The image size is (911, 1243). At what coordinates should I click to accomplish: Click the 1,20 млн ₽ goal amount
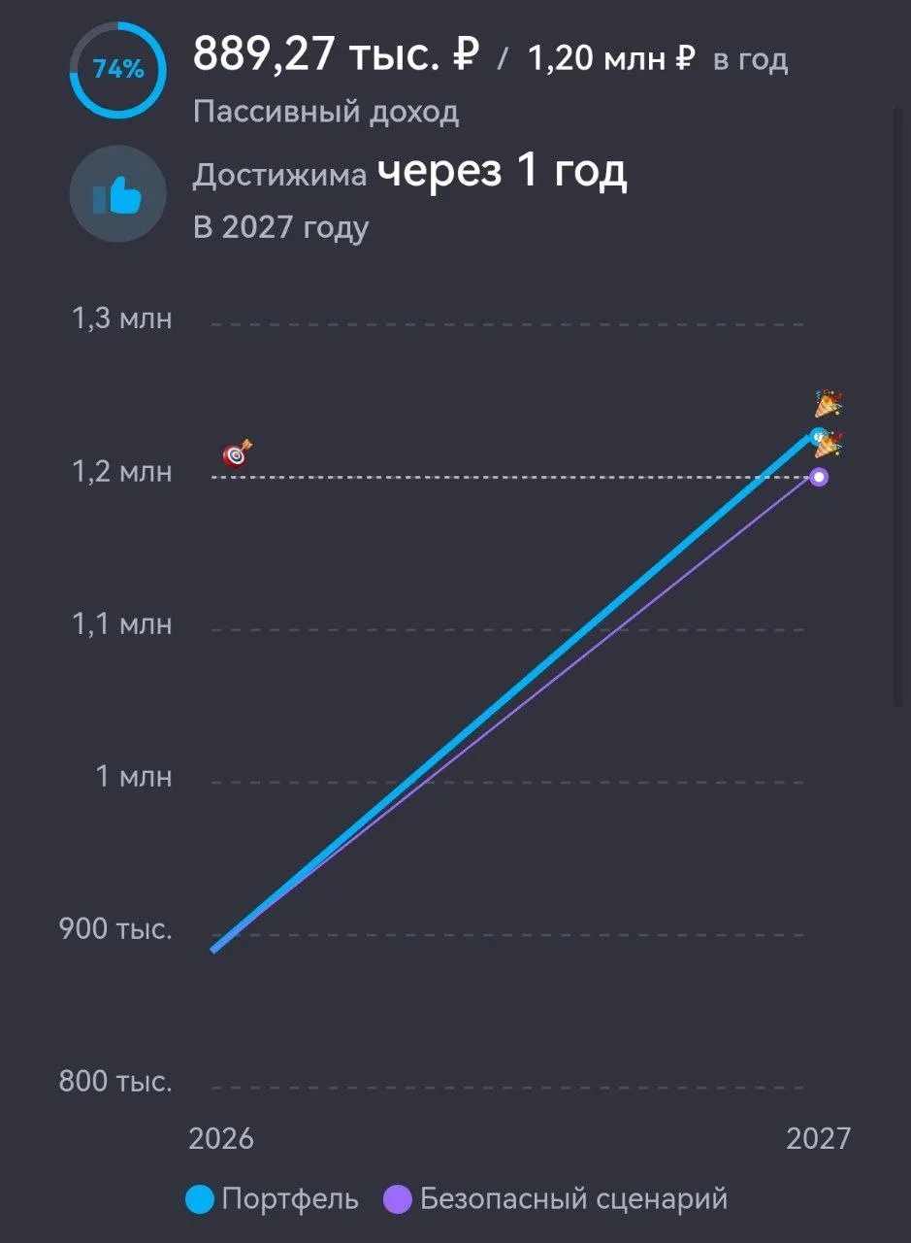coord(612,59)
